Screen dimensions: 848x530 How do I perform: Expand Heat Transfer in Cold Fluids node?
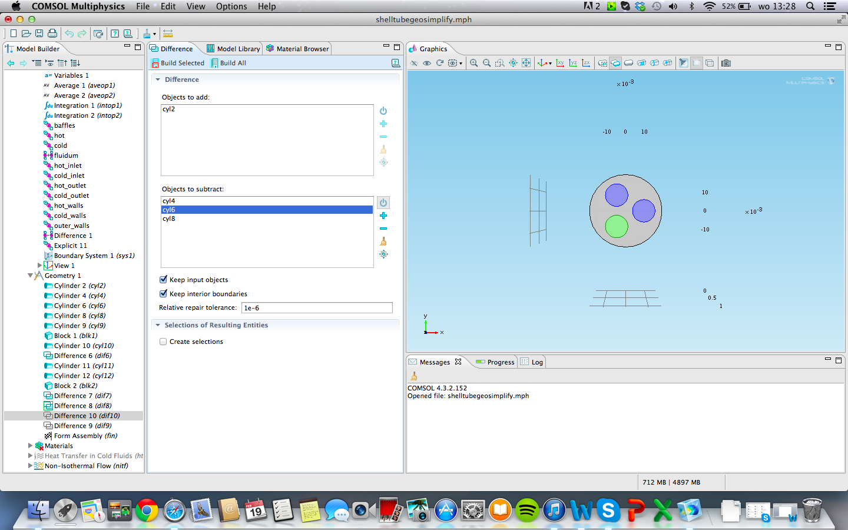(x=30, y=456)
